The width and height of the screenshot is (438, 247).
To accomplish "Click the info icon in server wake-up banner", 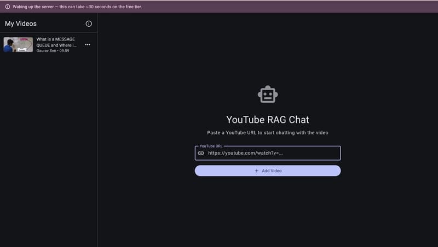I will coord(8,7).
